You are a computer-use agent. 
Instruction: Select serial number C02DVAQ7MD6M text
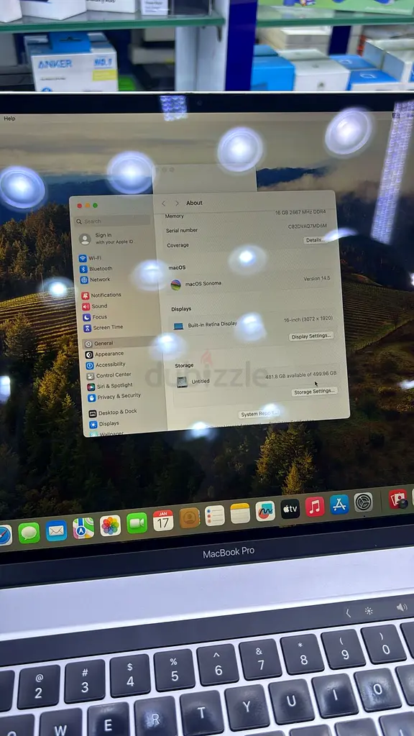coord(308,226)
